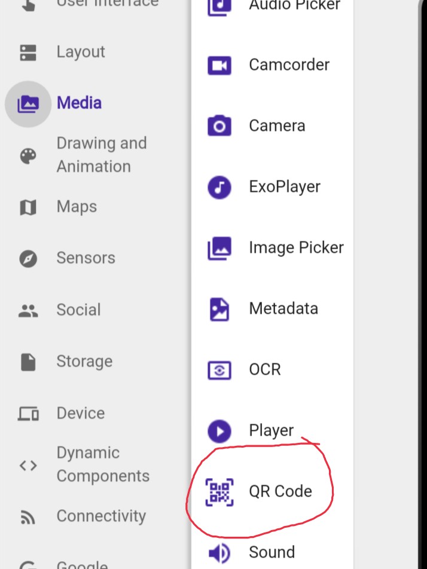Select the Camera icon
Viewport: 427px width, 569px height.
pos(219,126)
